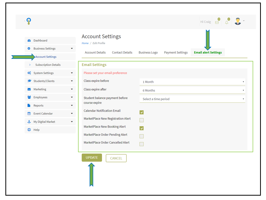Click the Home breadcrumb link

coord(85,43)
